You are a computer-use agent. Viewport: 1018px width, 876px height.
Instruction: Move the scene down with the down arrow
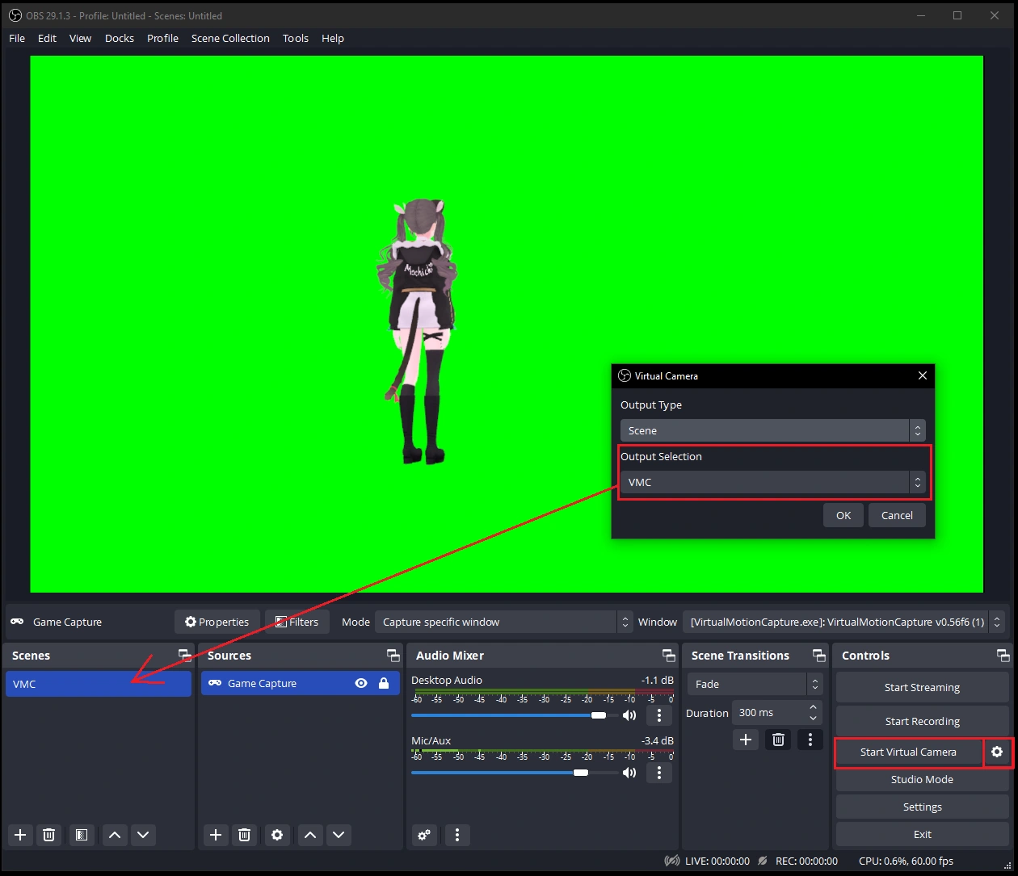[x=143, y=835]
